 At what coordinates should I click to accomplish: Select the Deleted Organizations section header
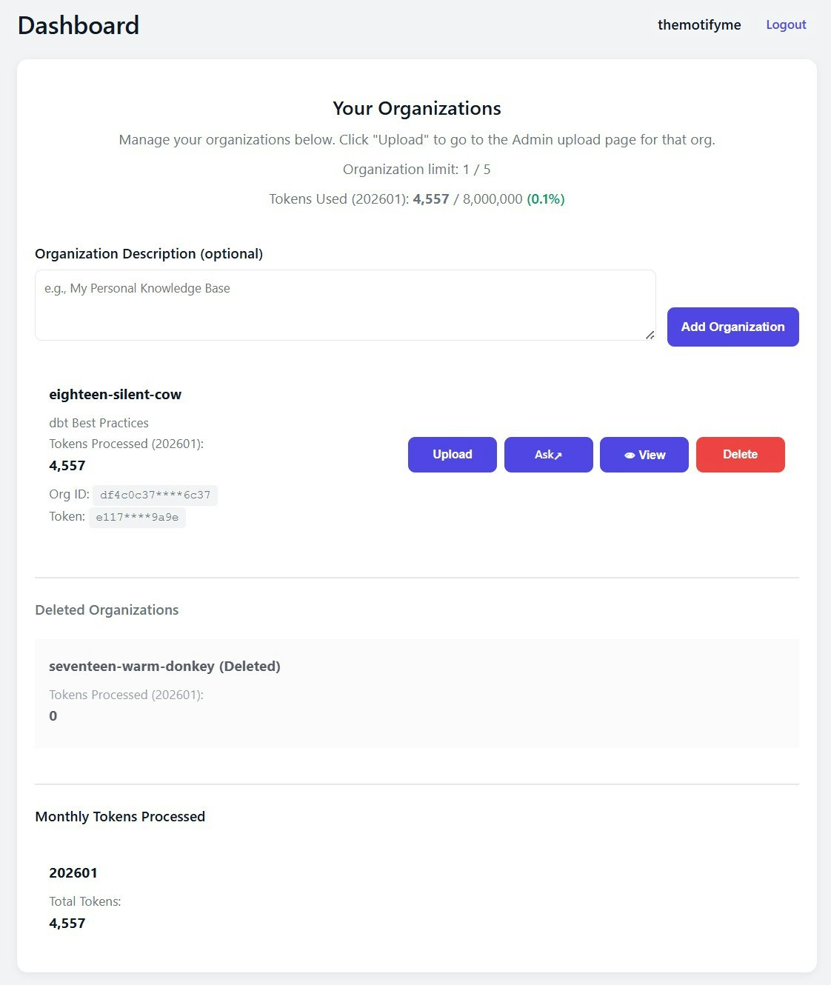106,610
